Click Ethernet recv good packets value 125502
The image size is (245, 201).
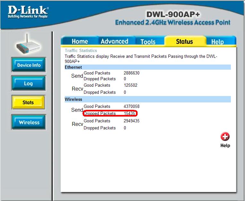click(131, 85)
